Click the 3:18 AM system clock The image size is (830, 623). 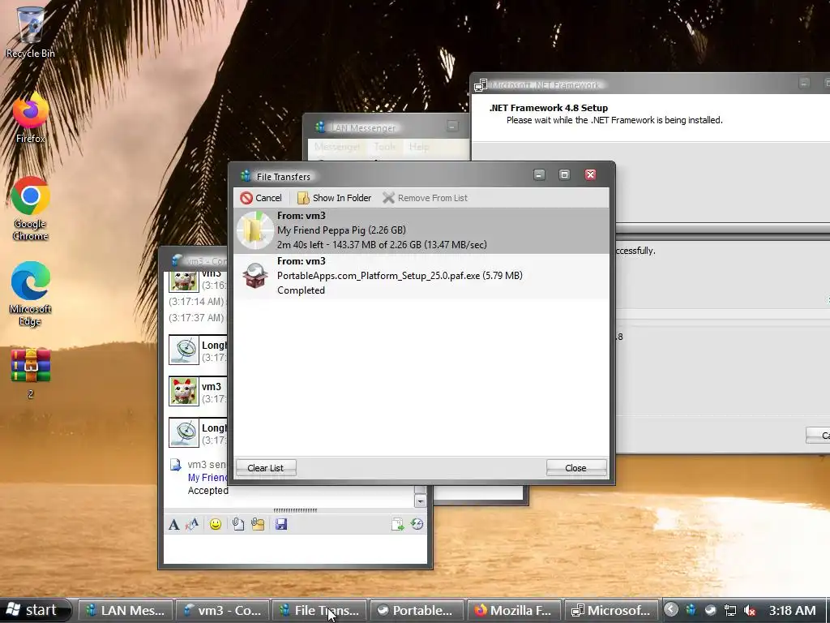click(792, 610)
